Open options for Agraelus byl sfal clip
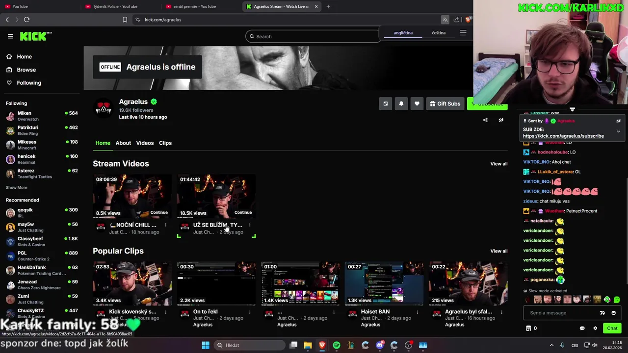Image resolution: width=628 pixels, height=353 pixels. [501, 312]
